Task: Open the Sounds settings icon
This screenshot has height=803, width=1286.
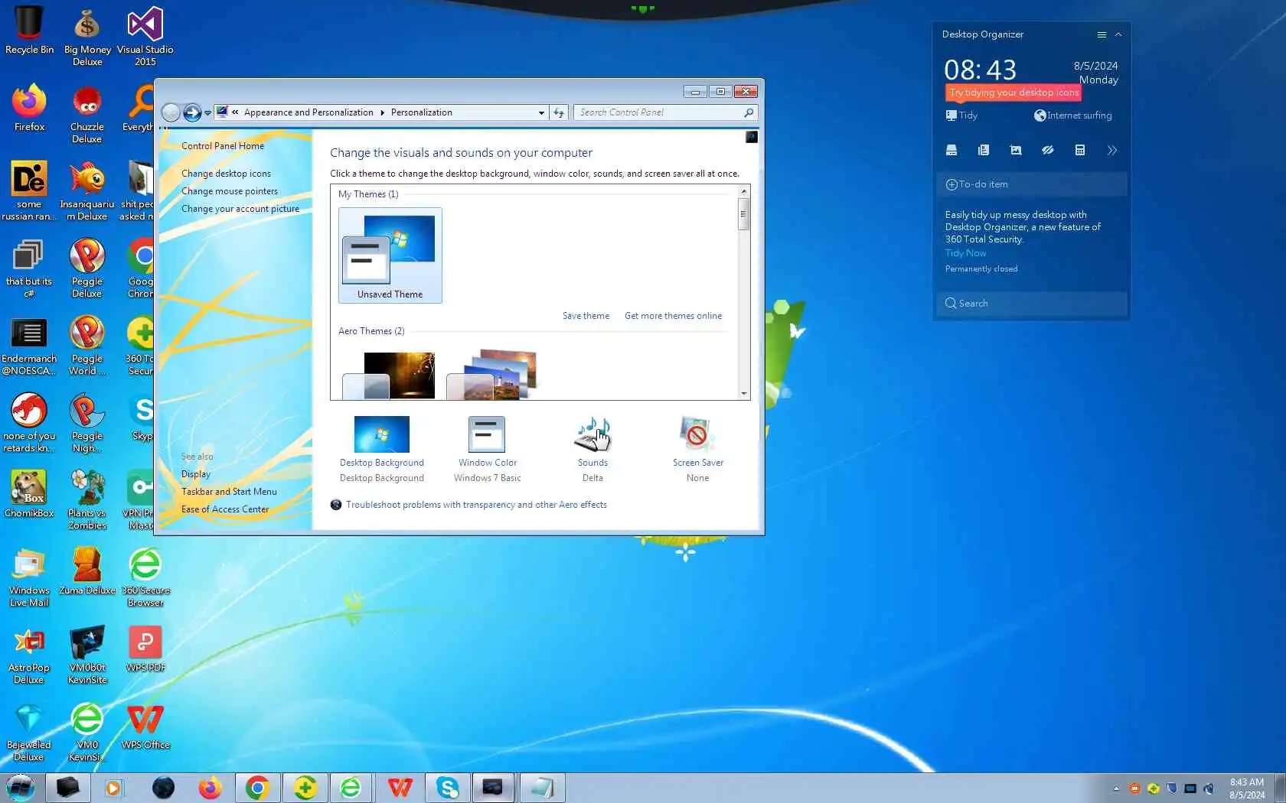Action: 592,434
